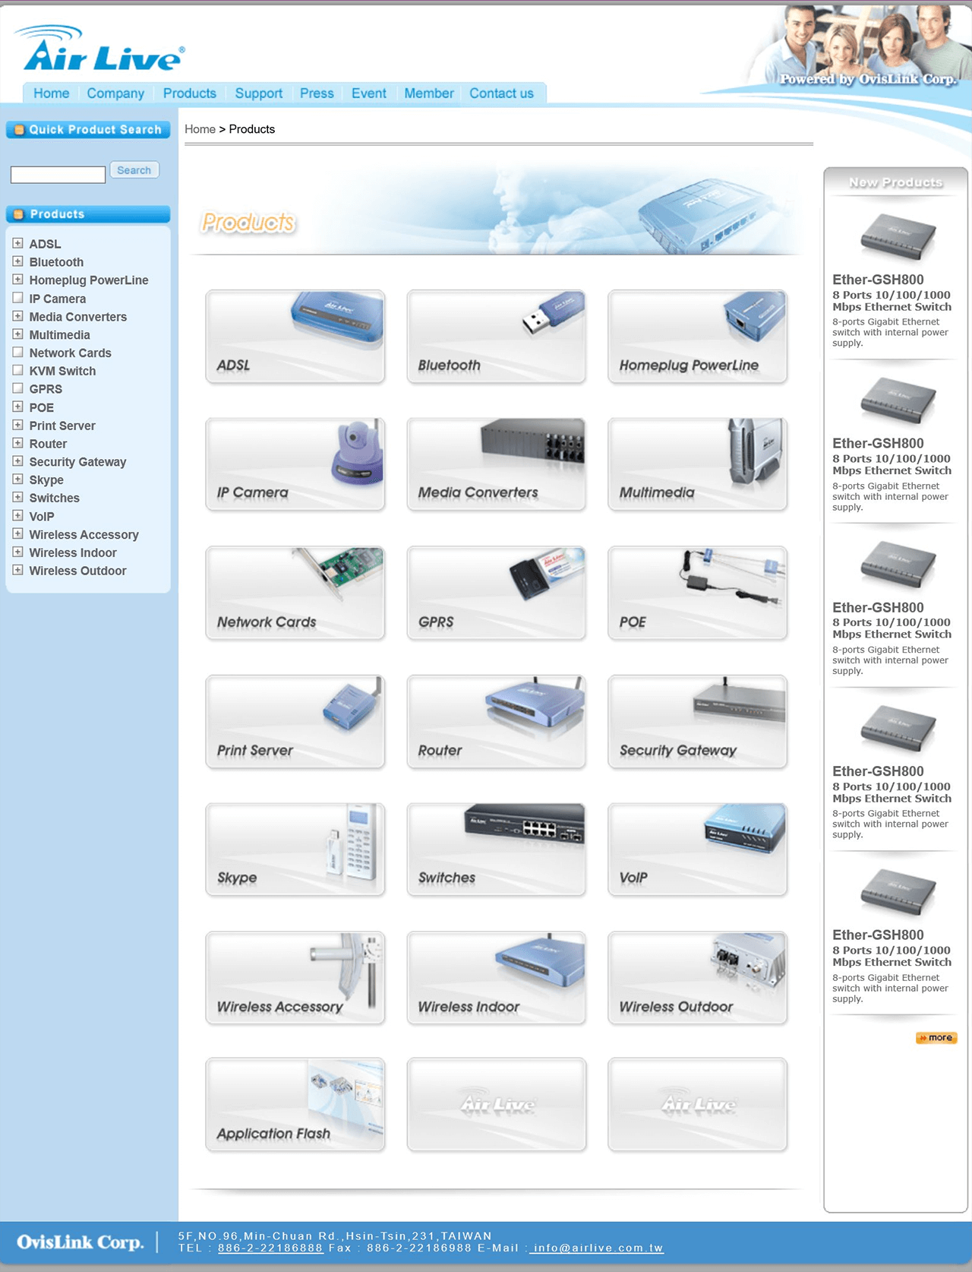The height and width of the screenshot is (1272, 972).
Task: Click the 886-2-22186888 telephone link
Action: click(x=270, y=1248)
